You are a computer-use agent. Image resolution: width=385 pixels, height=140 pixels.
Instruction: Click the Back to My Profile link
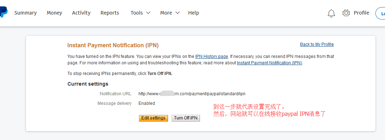pos(317,44)
